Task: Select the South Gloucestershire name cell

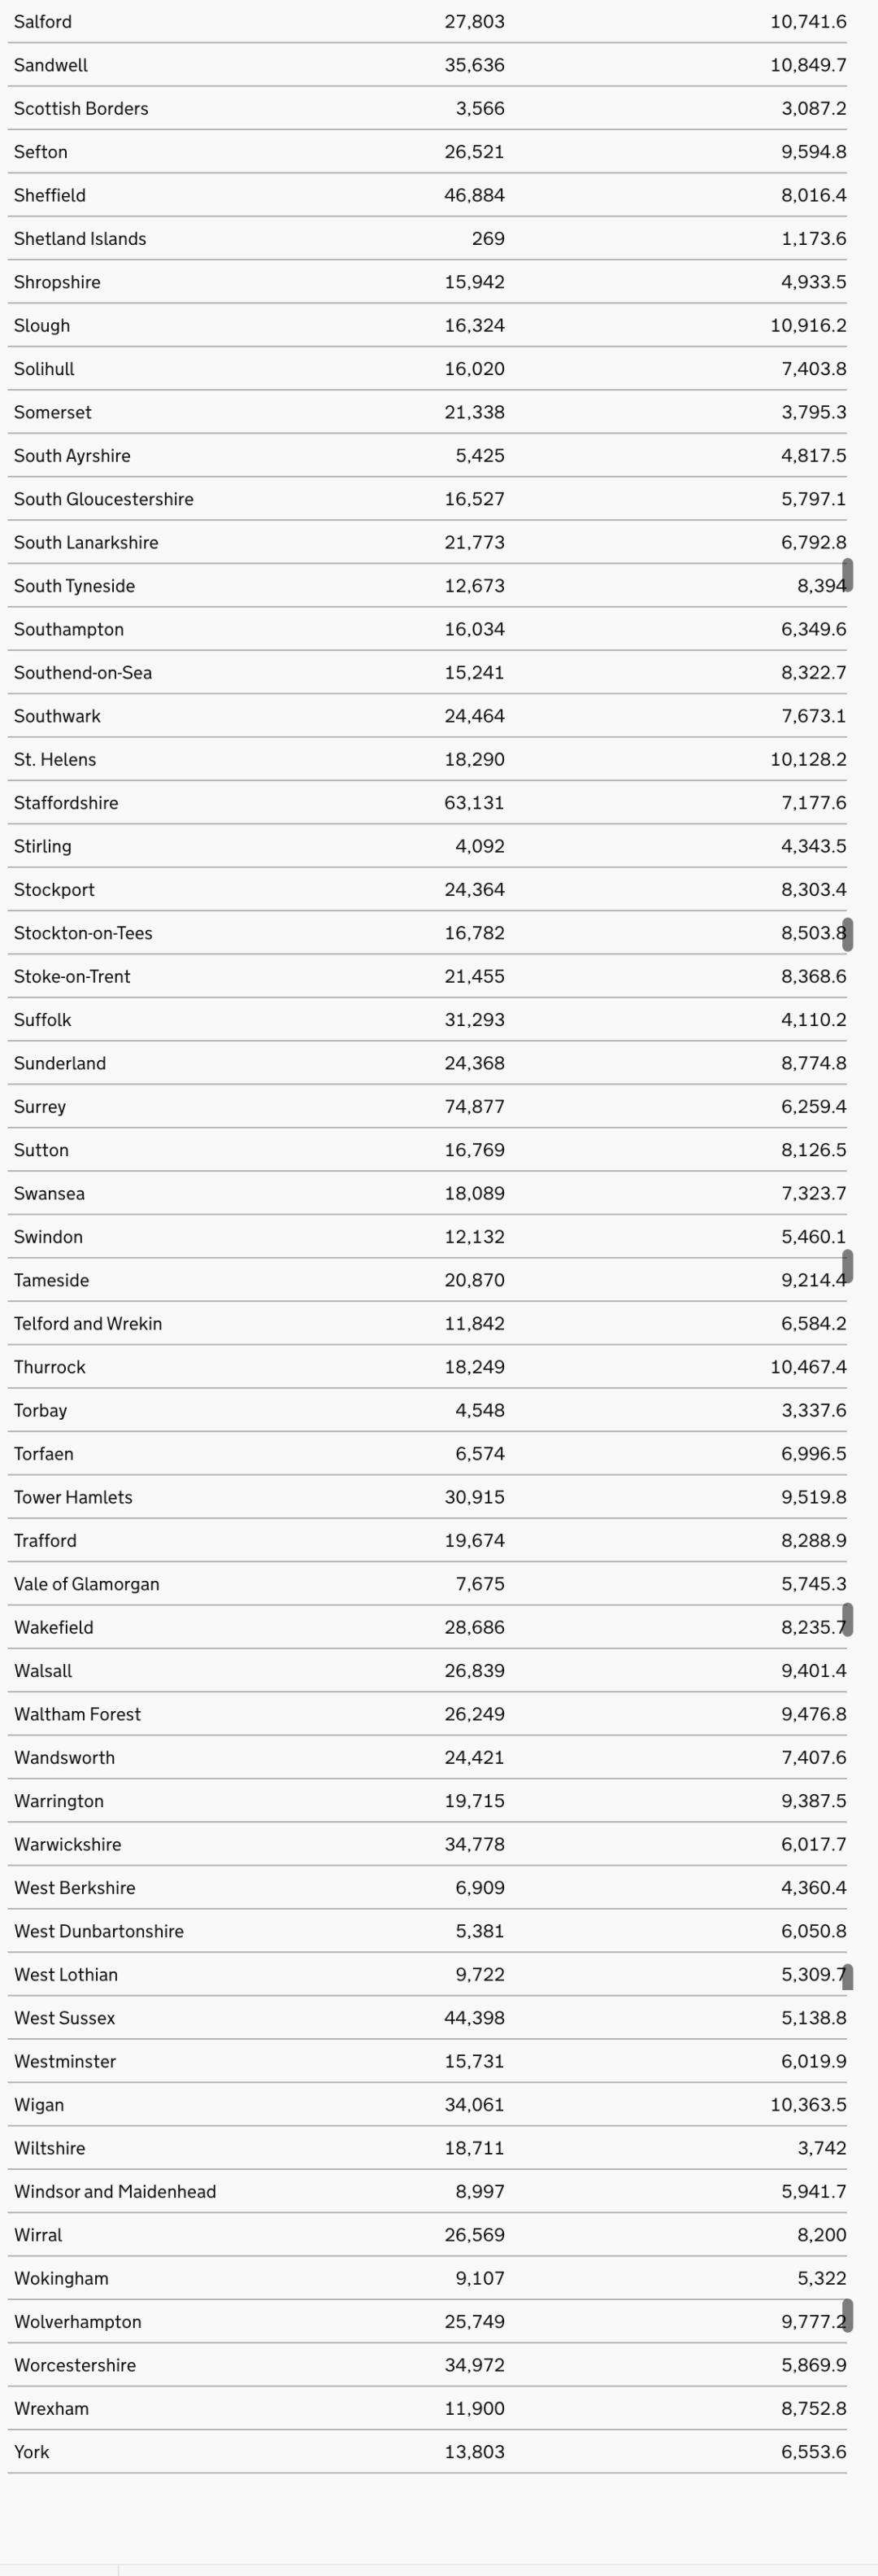Action: [104, 499]
